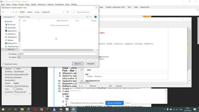
Task: Open the file name combo box dropdown
Action: coord(97,54)
